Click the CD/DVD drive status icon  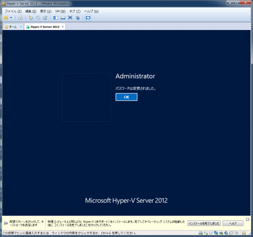pos(206,233)
